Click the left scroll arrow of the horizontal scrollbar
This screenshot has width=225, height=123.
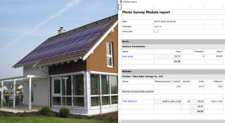[x=120, y=121]
